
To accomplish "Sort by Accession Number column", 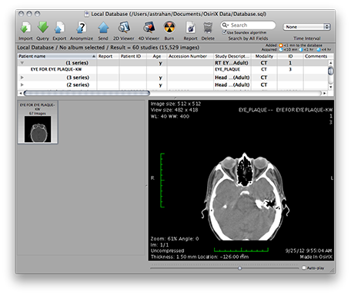I will click(190, 56).
